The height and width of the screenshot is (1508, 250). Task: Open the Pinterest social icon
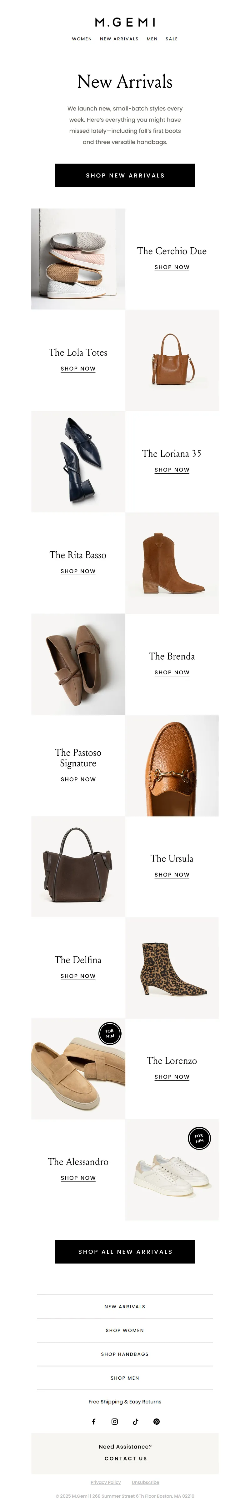(157, 1421)
